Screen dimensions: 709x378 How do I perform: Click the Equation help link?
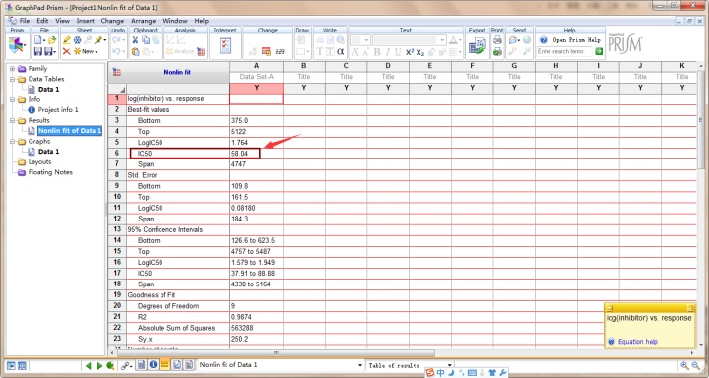tap(637, 342)
